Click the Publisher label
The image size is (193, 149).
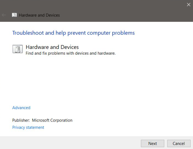coord(21,120)
